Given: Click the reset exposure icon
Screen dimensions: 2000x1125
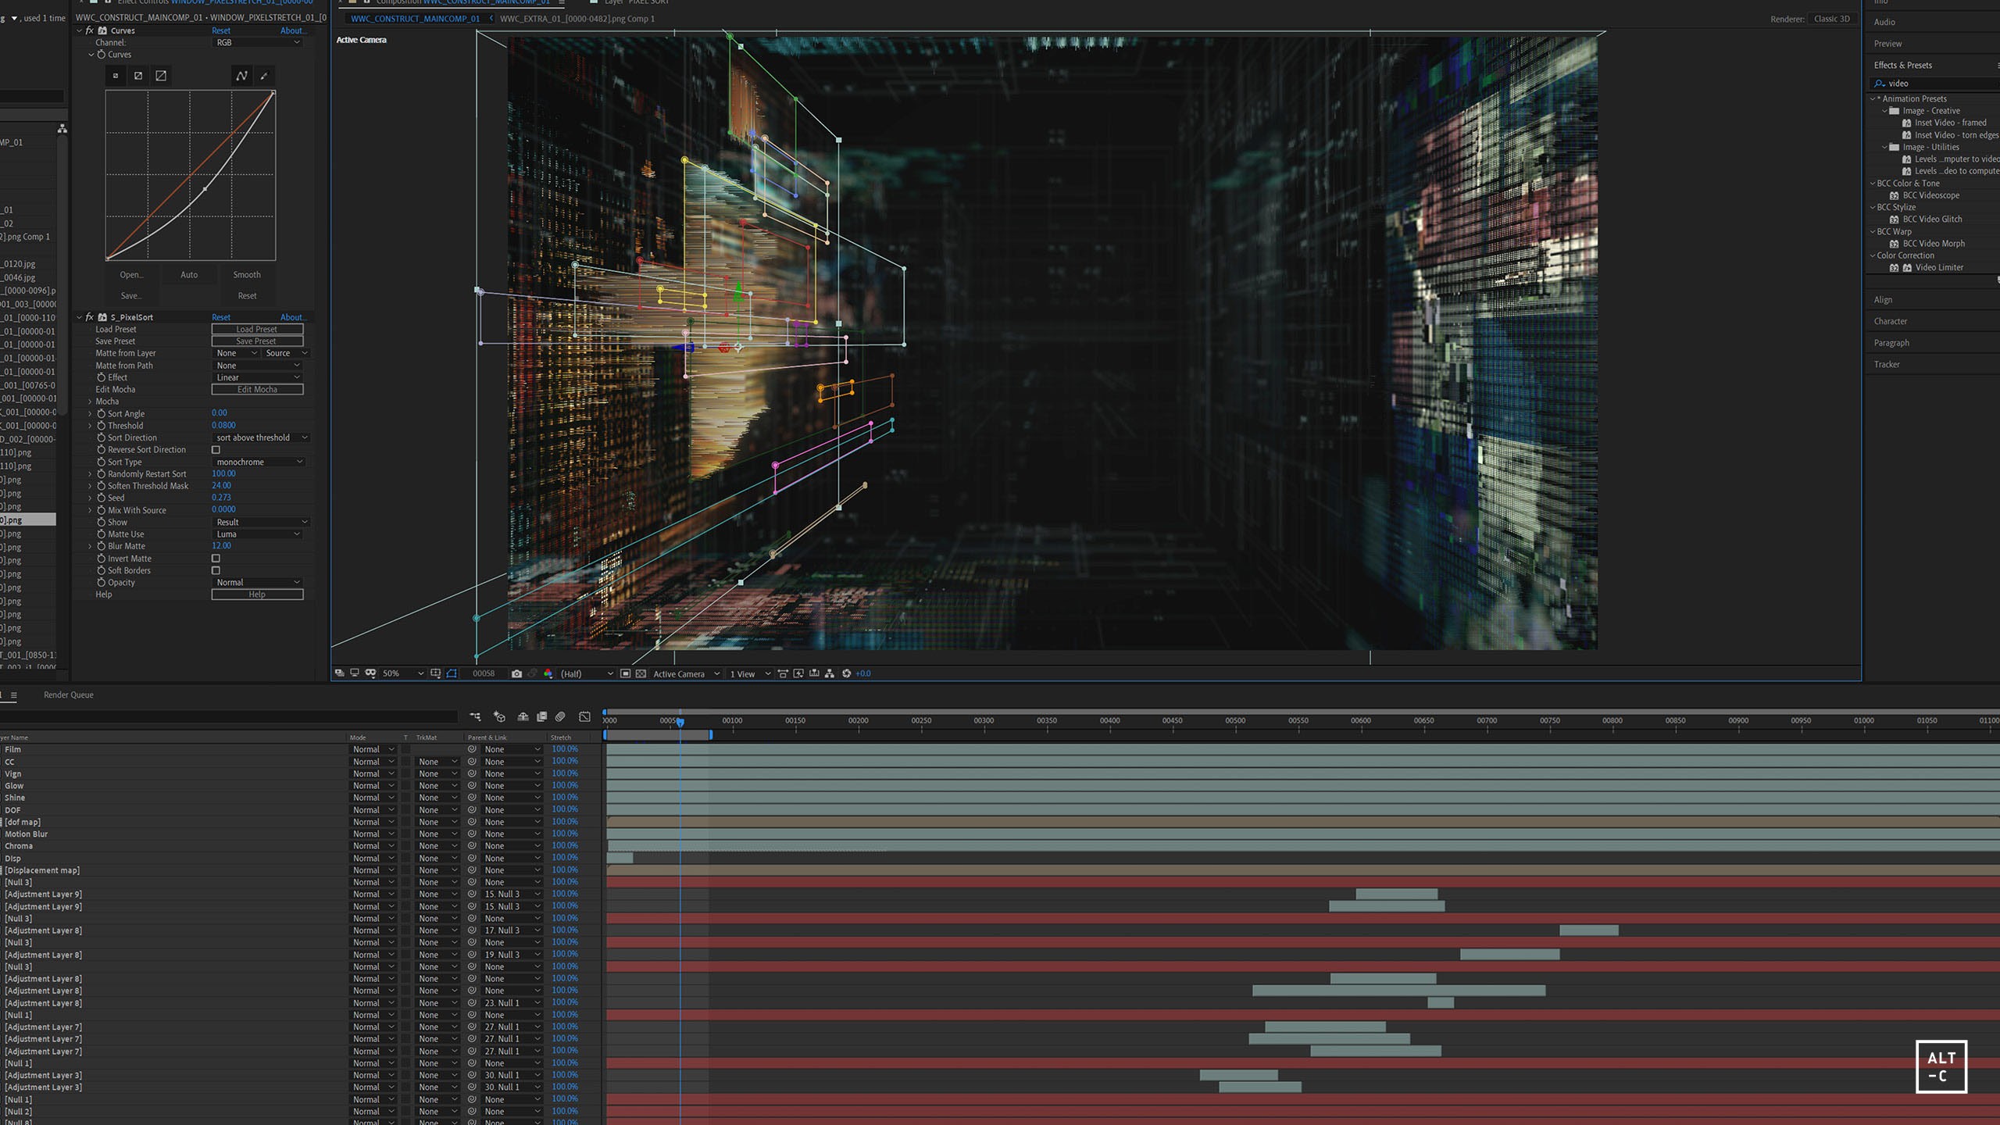Looking at the screenshot, I should coord(846,673).
